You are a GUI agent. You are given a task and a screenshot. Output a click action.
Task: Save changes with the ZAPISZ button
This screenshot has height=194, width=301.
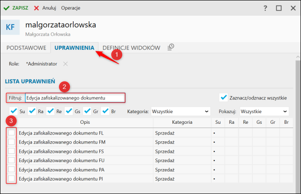(x=16, y=8)
